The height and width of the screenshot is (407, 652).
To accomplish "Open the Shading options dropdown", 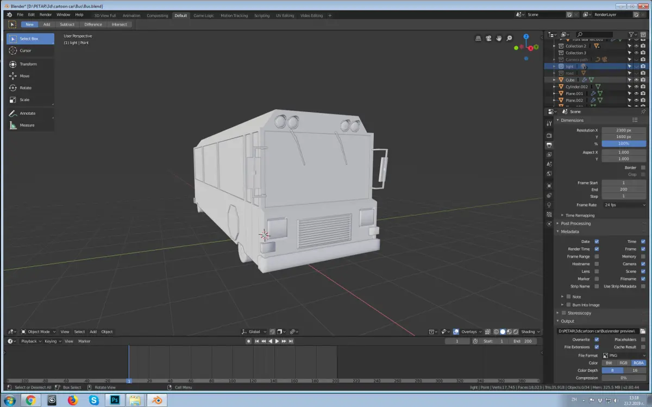I will pos(530,331).
